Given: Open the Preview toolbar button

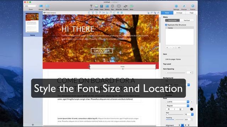Looking at the screenshot, I should tap(184, 7).
